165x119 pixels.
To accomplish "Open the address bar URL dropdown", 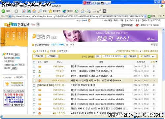I will pos(145,16).
